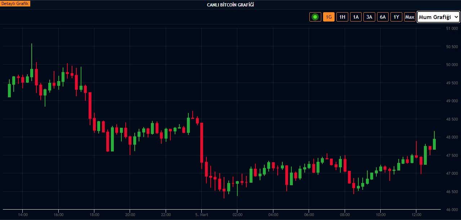
Task: Click the 48 000 price axis label
Action: [x=452, y=137]
